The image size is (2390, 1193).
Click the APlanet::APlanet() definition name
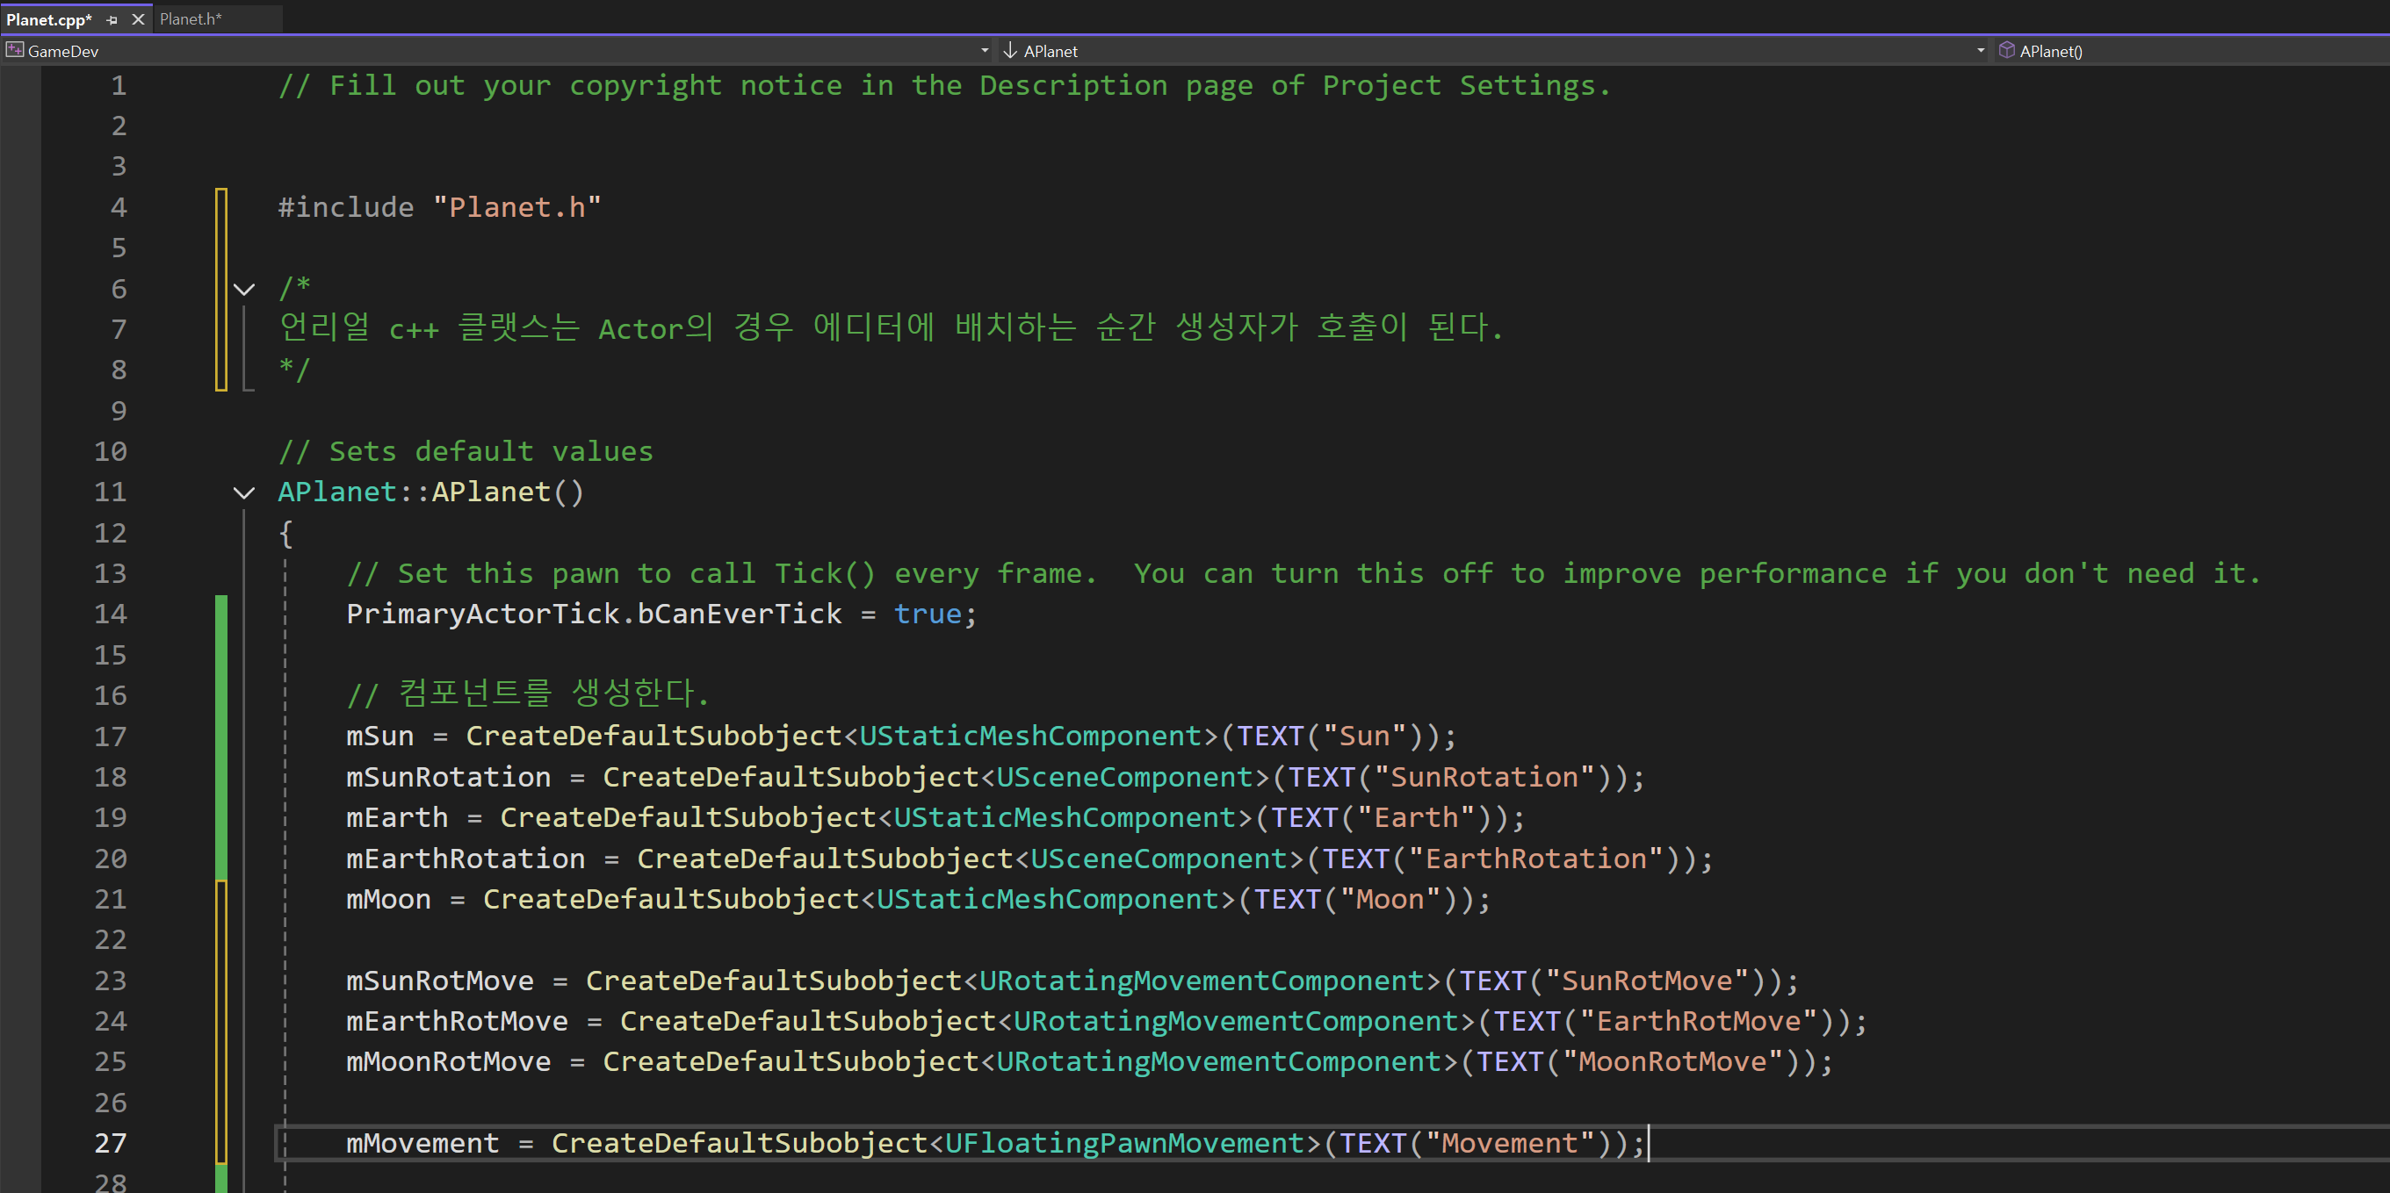point(430,492)
